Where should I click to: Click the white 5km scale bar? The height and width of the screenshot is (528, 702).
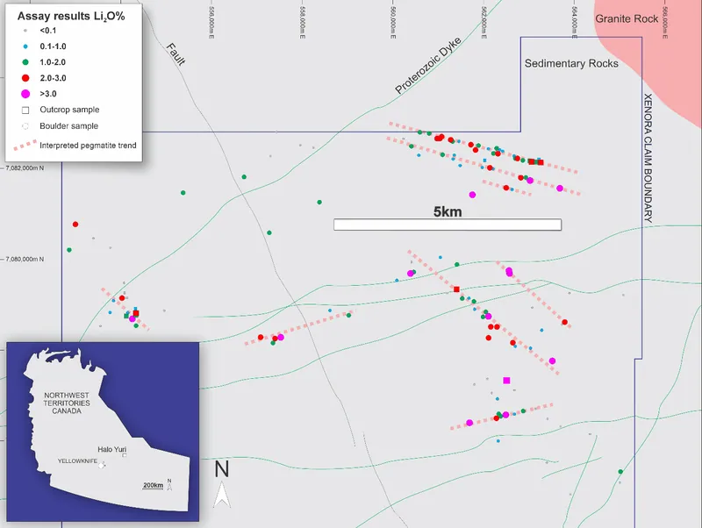(x=448, y=225)
